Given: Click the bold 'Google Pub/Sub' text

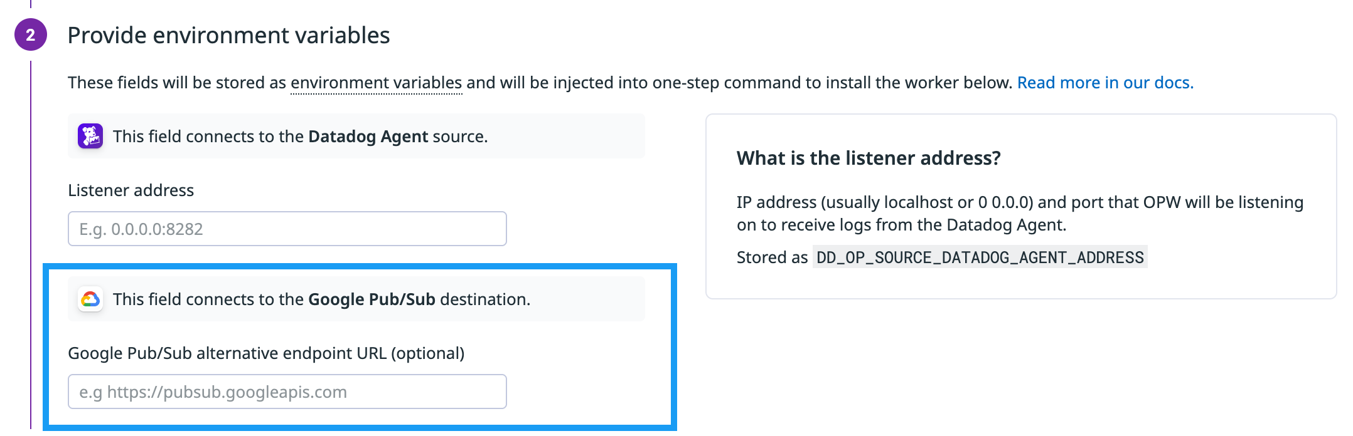Looking at the screenshot, I should pyautogui.click(x=372, y=299).
